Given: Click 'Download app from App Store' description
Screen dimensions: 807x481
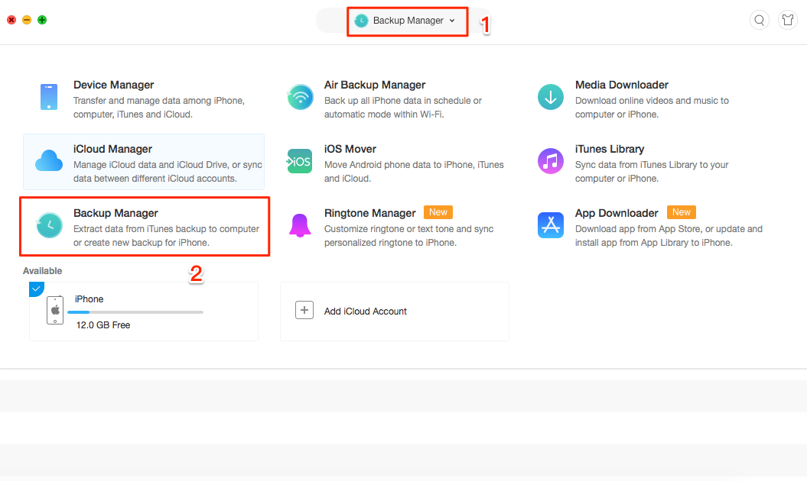Looking at the screenshot, I should click(x=669, y=236).
